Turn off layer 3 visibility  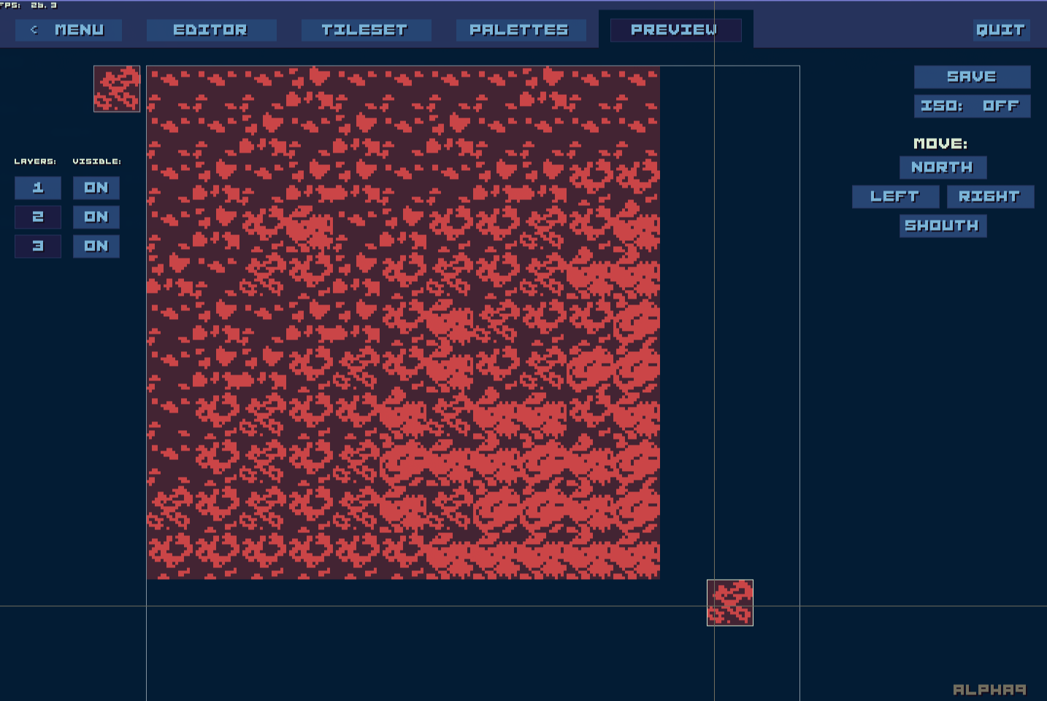(x=96, y=246)
